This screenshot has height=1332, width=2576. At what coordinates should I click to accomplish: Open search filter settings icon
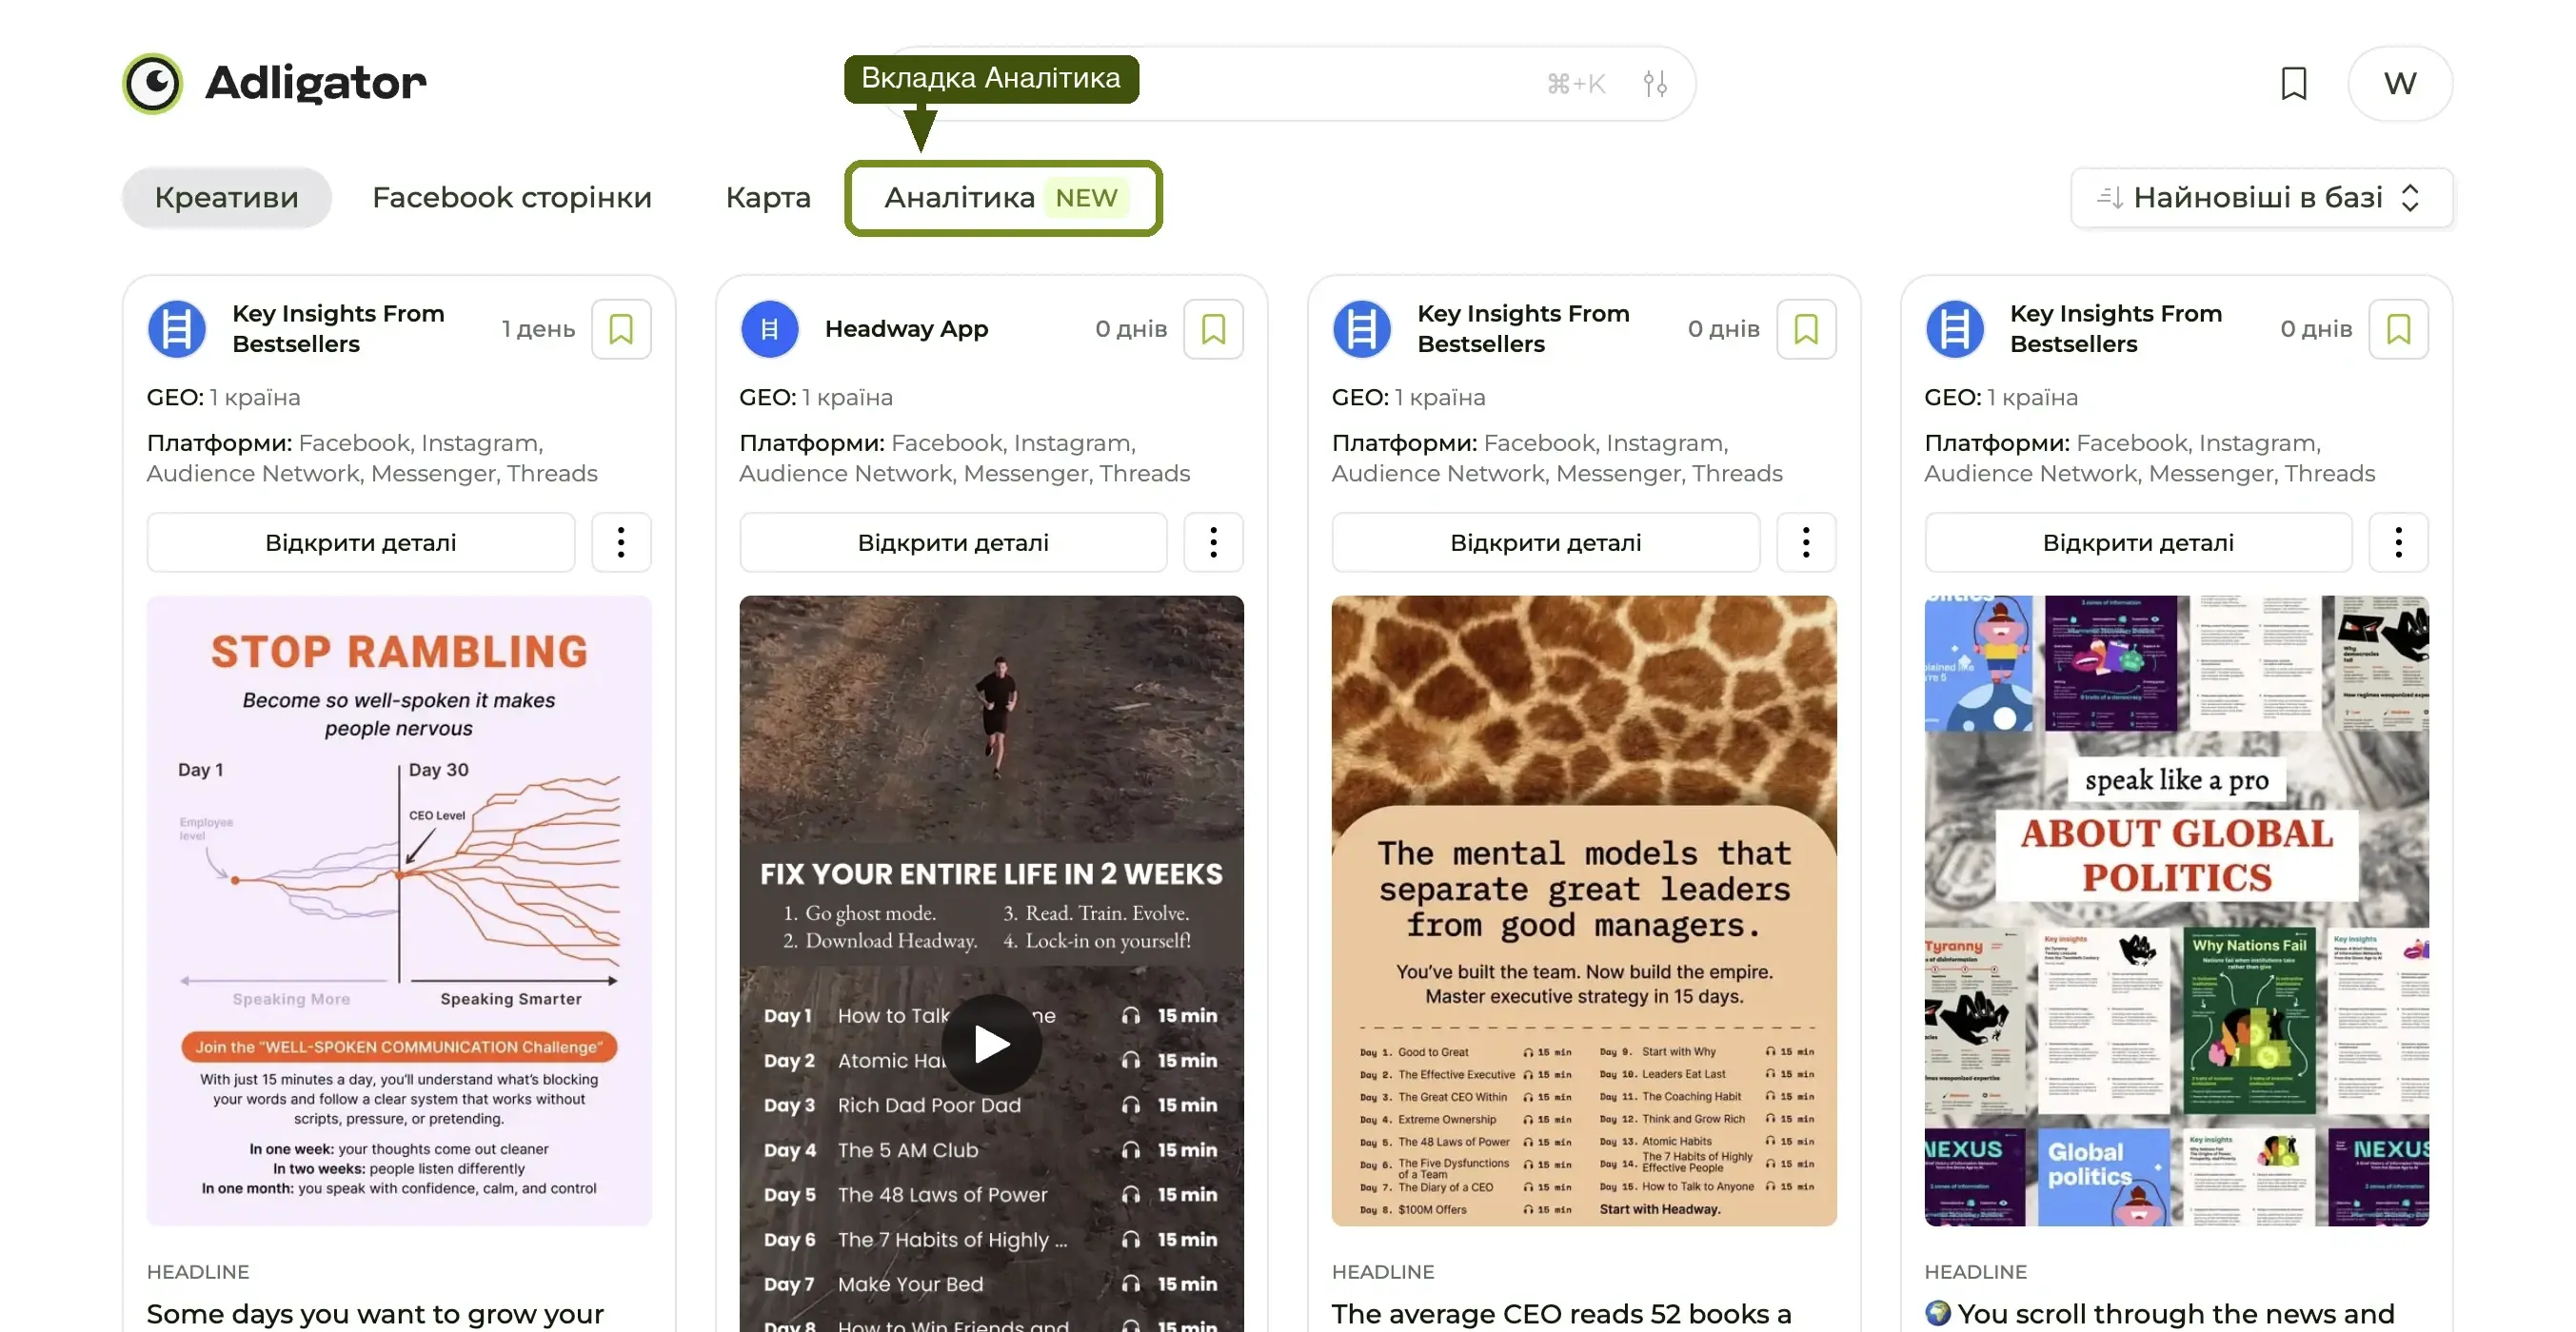point(1655,84)
